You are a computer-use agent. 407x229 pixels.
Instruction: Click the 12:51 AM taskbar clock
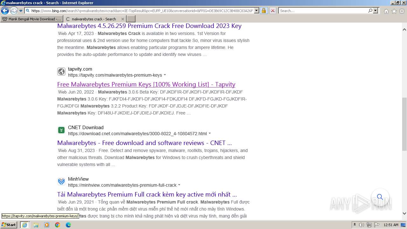[x=391, y=225]
